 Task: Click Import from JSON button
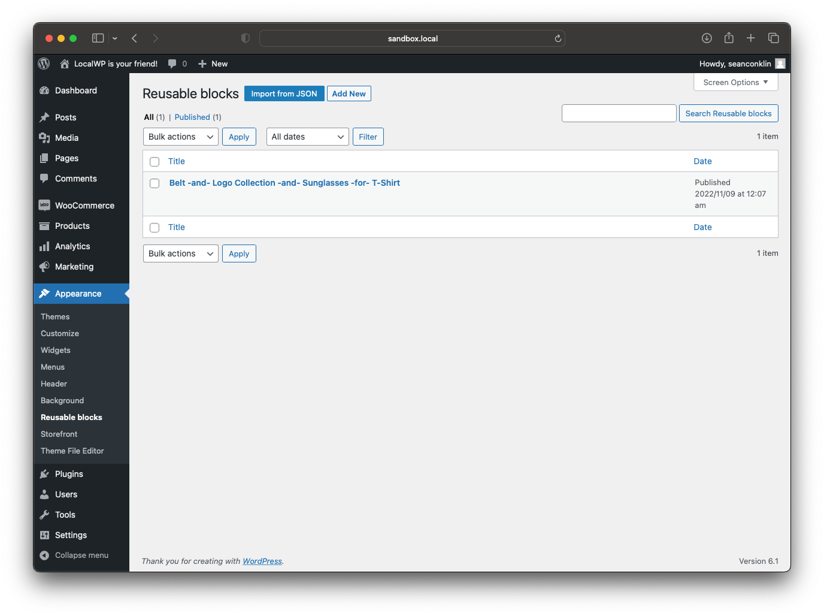click(284, 93)
